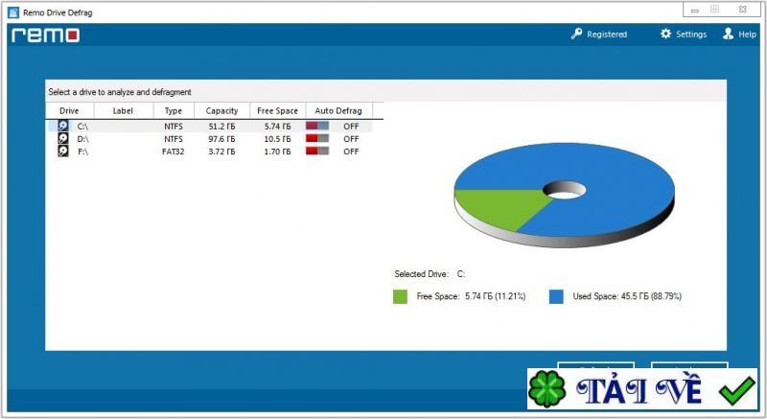Screen dimensions: 767x419
Task: Click the 1.70 free space cell
Action: pyautogui.click(x=277, y=151)
